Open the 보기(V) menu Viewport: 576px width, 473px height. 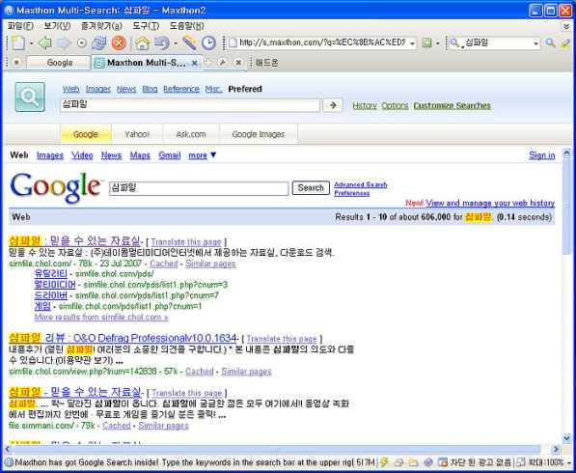pyautogui.click(x=57, y=26)
